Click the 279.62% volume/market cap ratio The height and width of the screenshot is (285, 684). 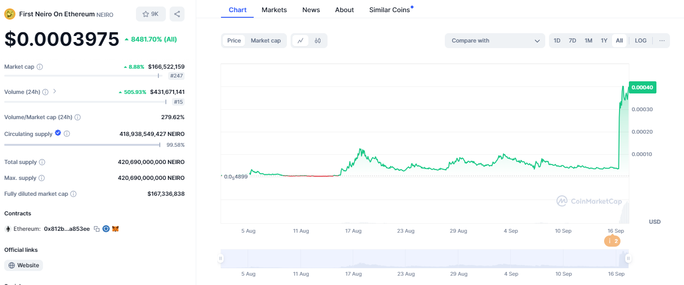click(x=173, y=117)
